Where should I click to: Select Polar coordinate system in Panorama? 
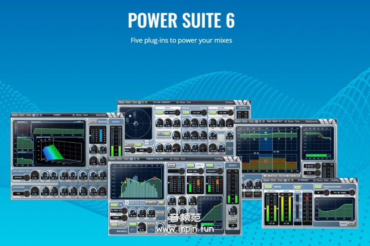click(167, 134)
